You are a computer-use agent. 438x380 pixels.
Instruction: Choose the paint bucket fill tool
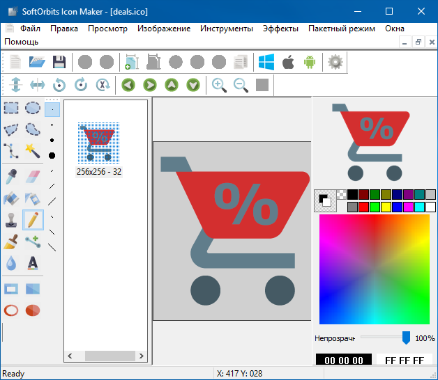[x=11, y=198]
